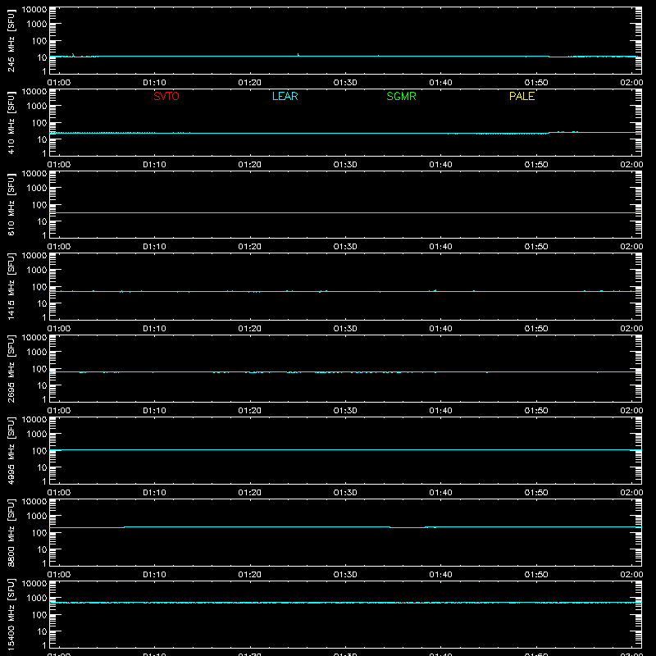Click the 410 MHz flux step near 01:51
Image resolution: width=656 pixels, height=656 pixels.
(x=549, y=133)
